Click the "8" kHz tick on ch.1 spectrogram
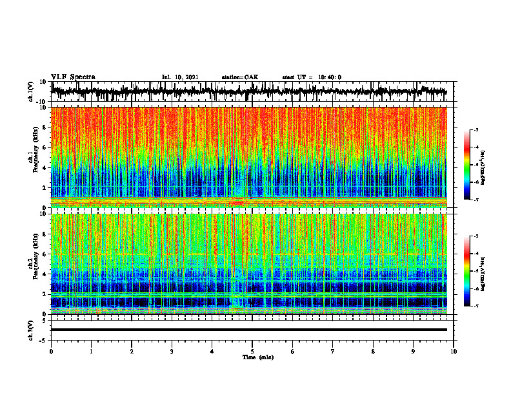Viewport: 511px width, 394px height. coord(45,127)
